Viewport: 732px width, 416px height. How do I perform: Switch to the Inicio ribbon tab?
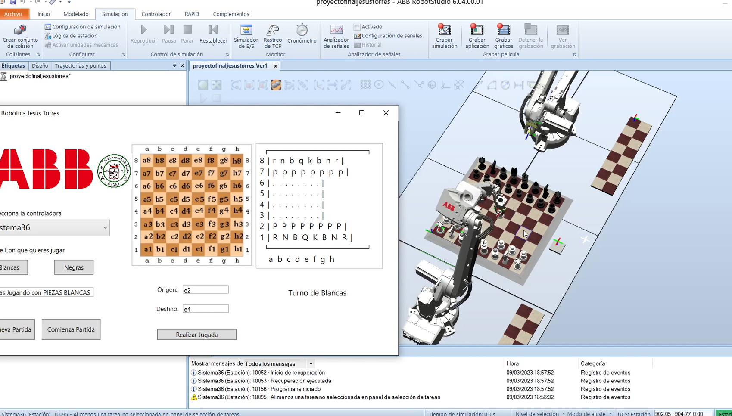(x=44, y=14)
